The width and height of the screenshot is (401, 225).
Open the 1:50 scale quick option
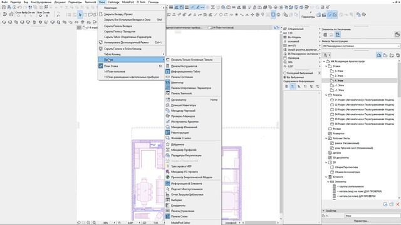[302, 33]
